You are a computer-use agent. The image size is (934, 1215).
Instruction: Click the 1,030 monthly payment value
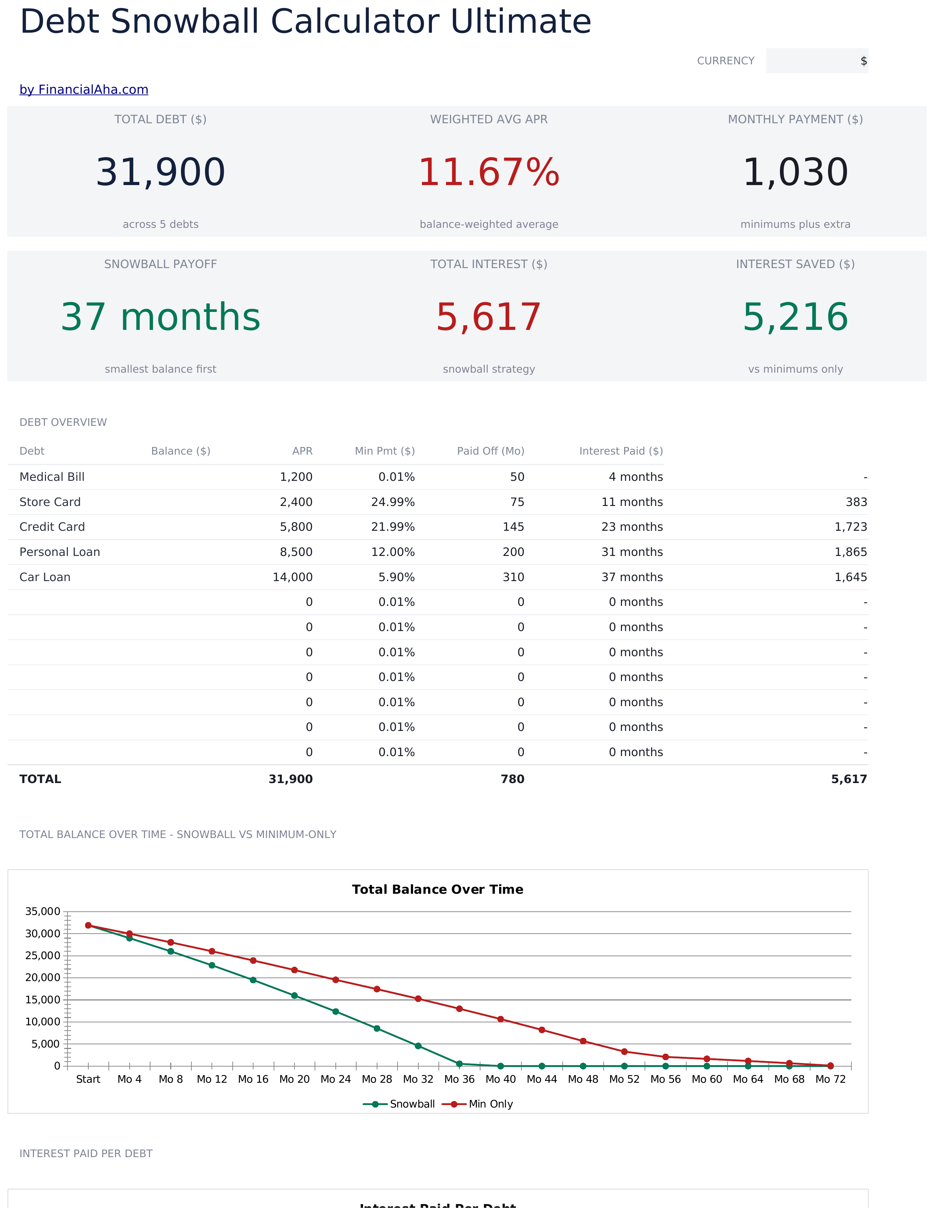795,172
